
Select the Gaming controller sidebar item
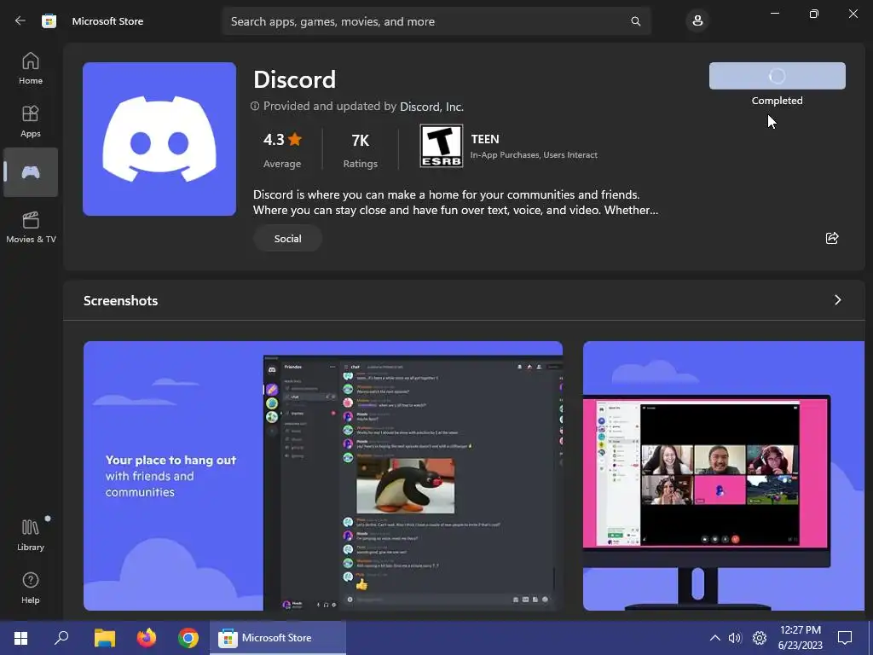pyautogui.click(x=31, y=172)
